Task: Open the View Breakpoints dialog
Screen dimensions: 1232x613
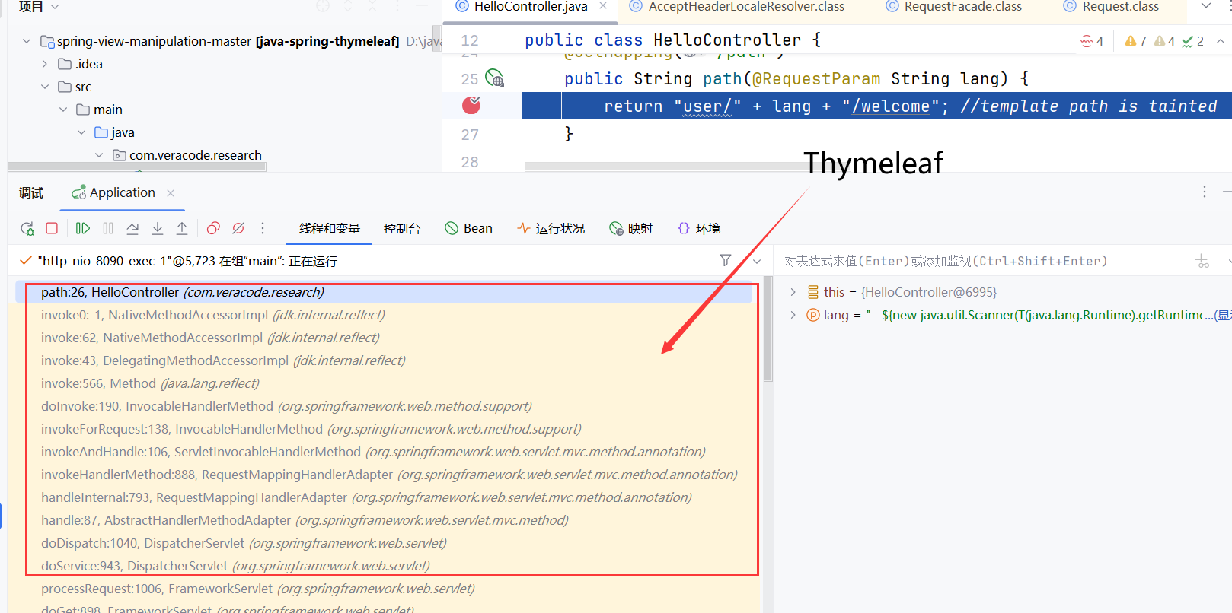Action: coord(213,228)
